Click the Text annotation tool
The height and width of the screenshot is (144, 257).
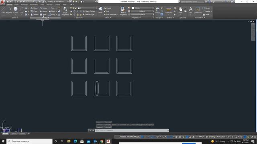(191, 10)
